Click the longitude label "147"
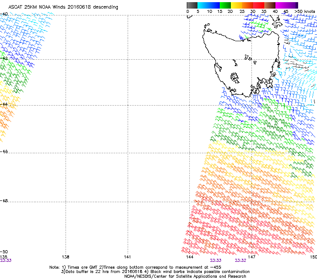 click(252, 257)
